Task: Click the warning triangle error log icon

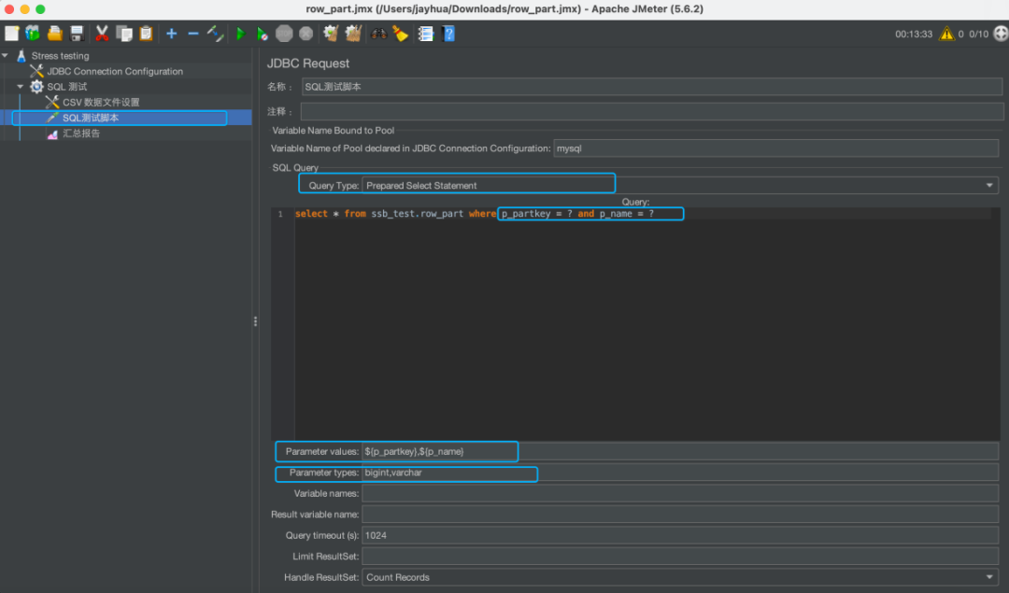Action: [946, 34]
